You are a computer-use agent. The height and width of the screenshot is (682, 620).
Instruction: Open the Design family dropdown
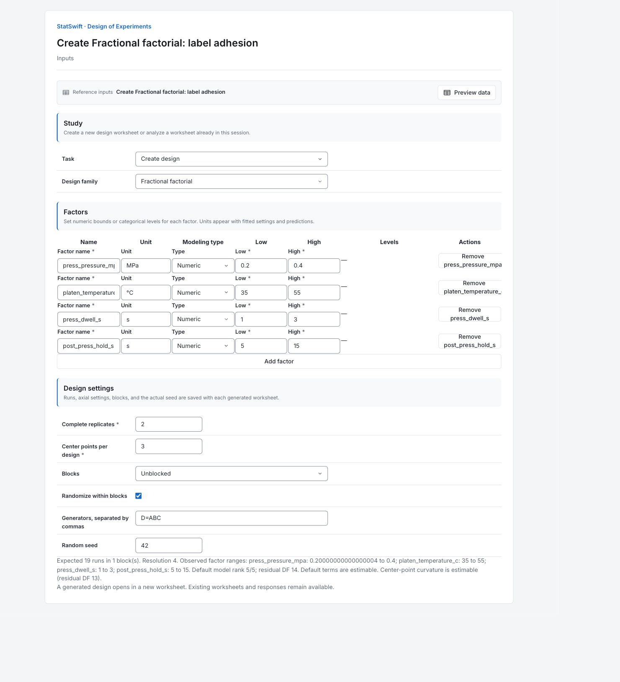click(232, 182)
